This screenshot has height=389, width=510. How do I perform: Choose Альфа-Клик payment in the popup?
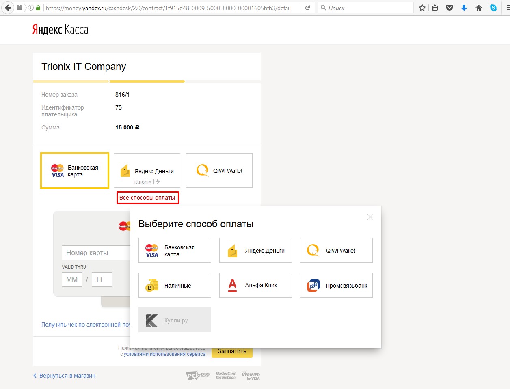click(x=255, y=285)
